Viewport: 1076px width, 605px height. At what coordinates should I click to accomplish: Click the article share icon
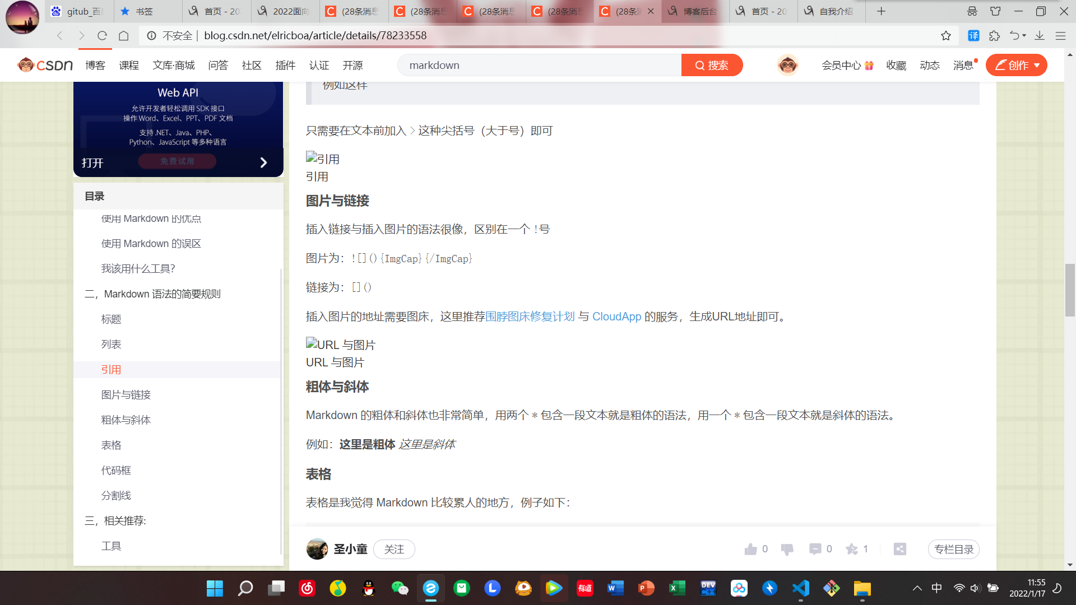pos(900,549)
